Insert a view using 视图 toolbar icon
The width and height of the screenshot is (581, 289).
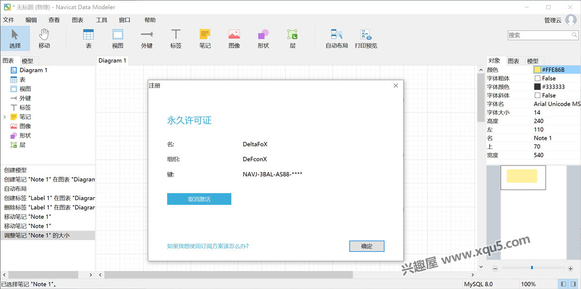(x=118, y=38)
